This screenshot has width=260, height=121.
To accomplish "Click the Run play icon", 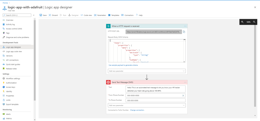I will click(61, 15).
